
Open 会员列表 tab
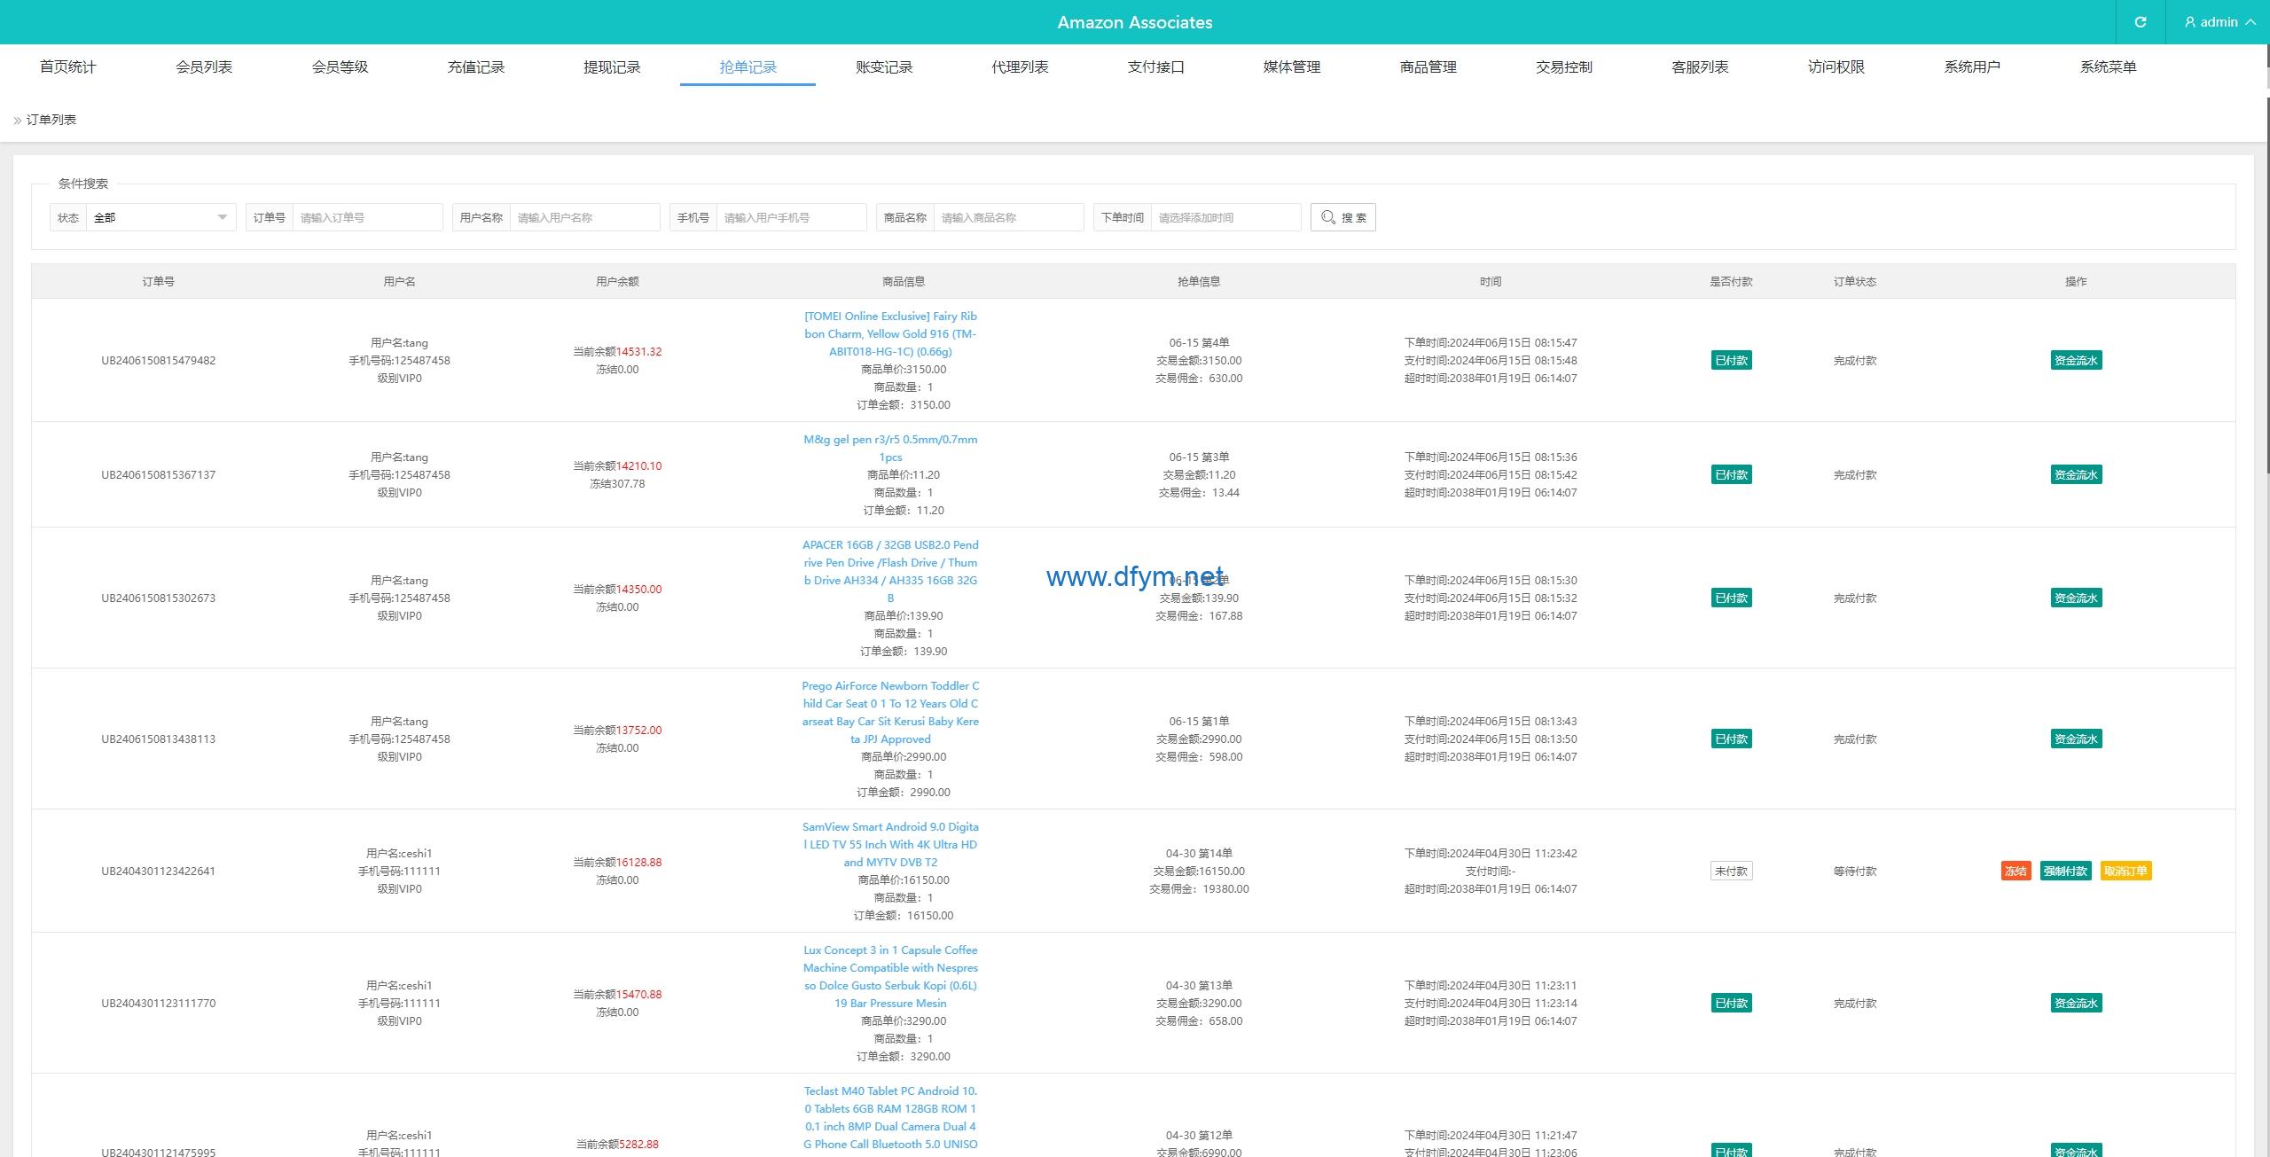204,66
